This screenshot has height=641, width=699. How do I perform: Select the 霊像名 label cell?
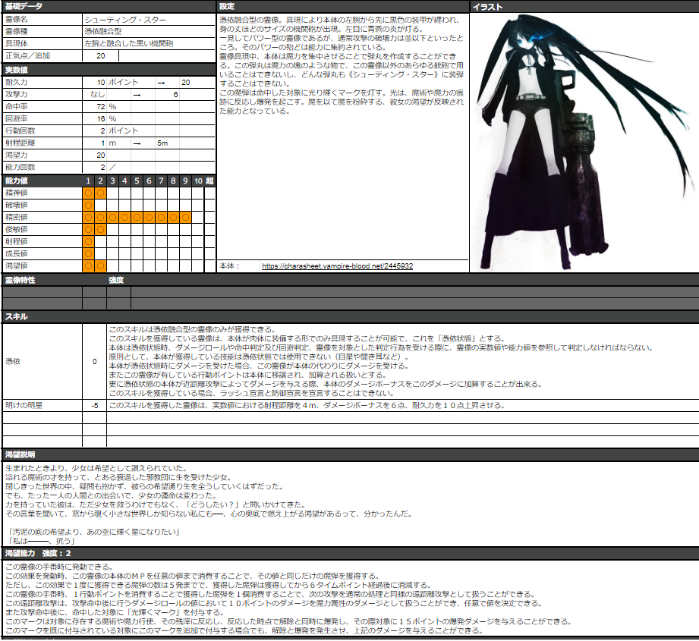(43, 20)
